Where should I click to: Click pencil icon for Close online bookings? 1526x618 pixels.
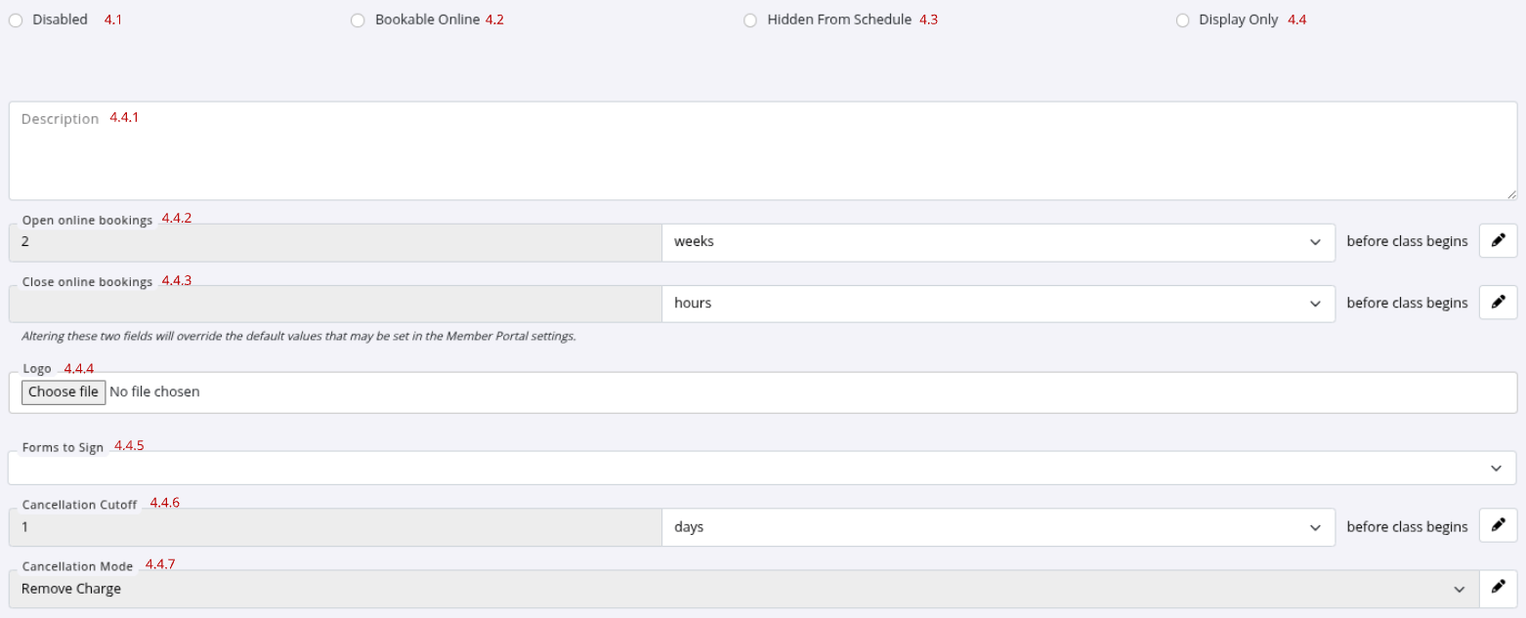[x=1498, y=303]
